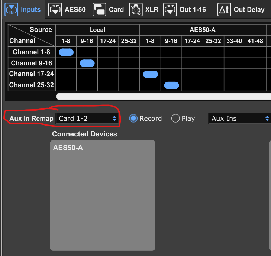Click the 'Connected Devices' heading
Screen dimensions: 271x256
coord(85,134)
